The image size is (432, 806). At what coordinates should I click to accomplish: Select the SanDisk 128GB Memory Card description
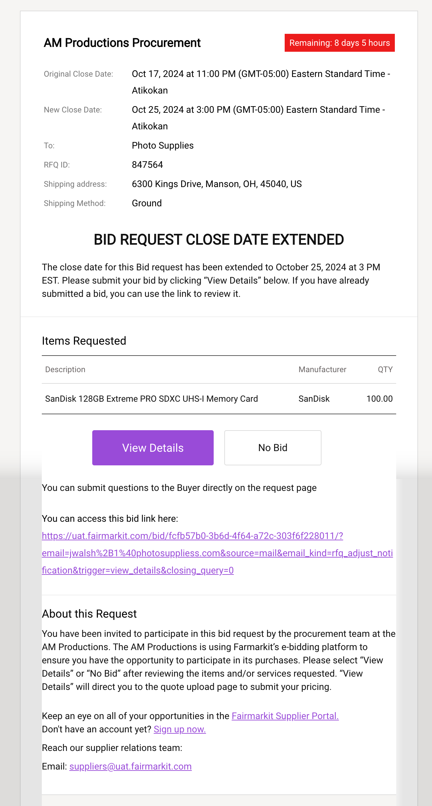click(151, 399)
